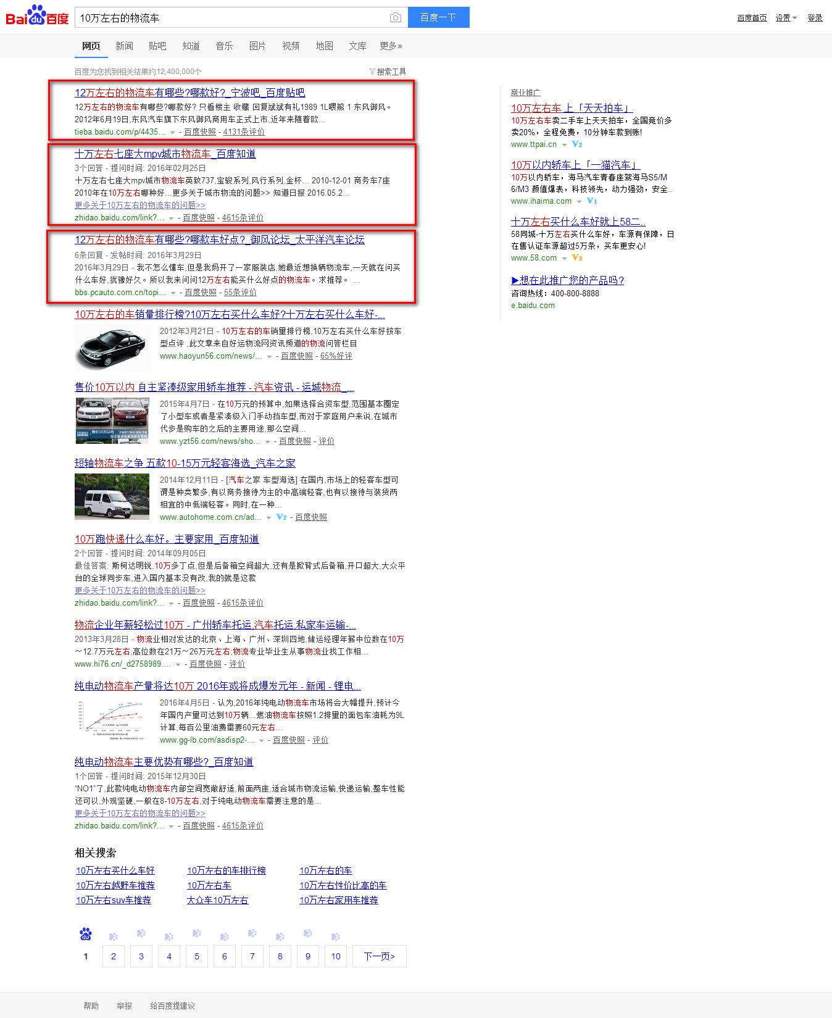This screenshot has height=1018, width=832.
Task: Switch to the 知道 tab
Action: (x=191, y=46)
